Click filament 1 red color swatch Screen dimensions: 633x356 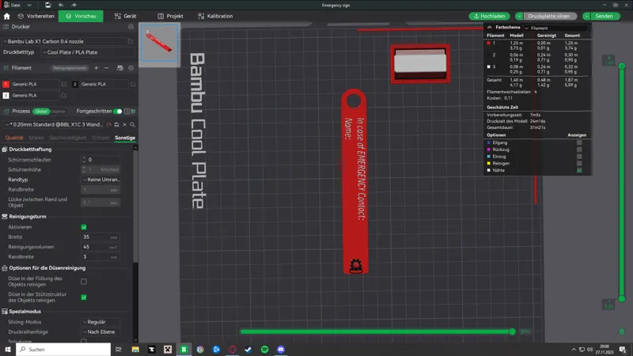tap(6, 84)
